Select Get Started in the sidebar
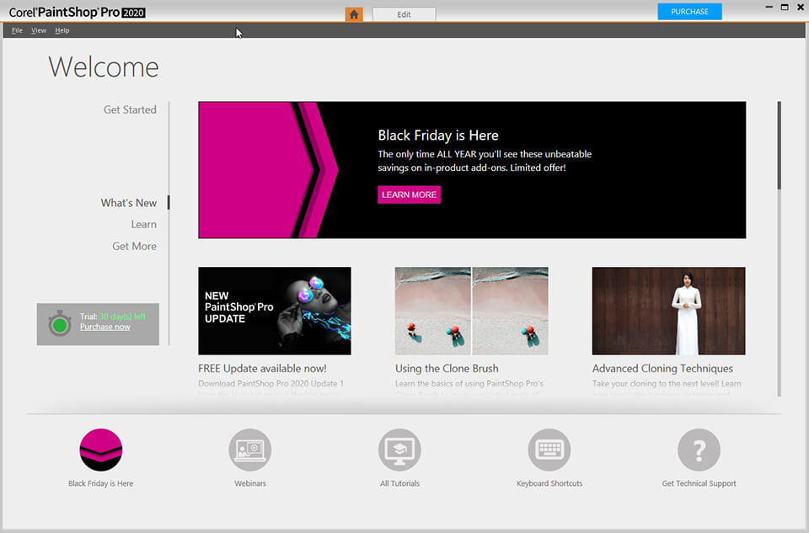 tap(130, 109)
